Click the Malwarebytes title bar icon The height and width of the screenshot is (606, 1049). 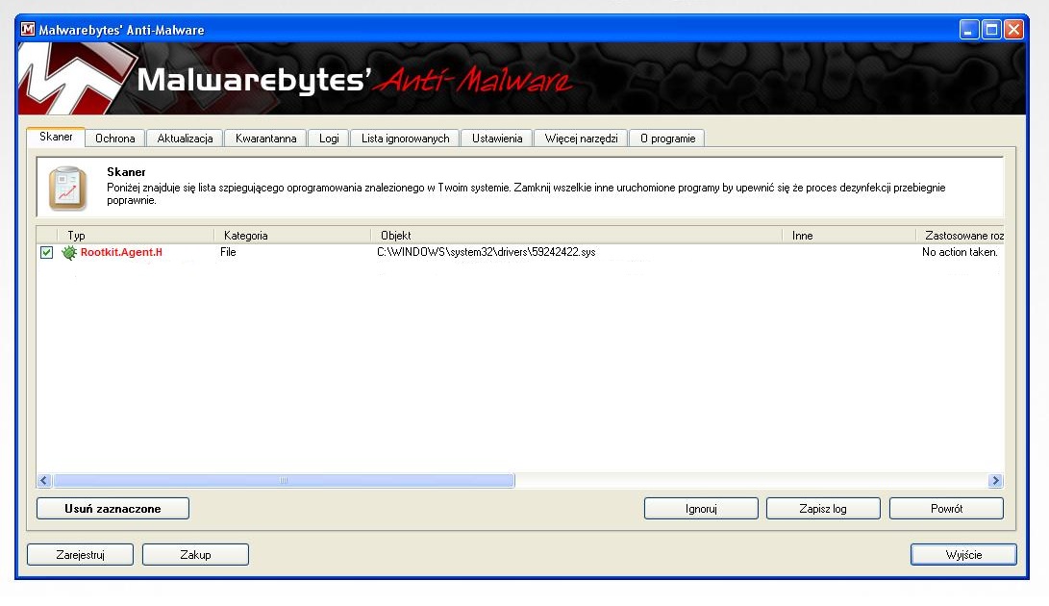(28, 30)
